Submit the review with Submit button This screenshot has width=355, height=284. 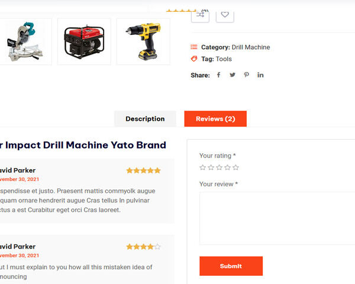point(231,266)
